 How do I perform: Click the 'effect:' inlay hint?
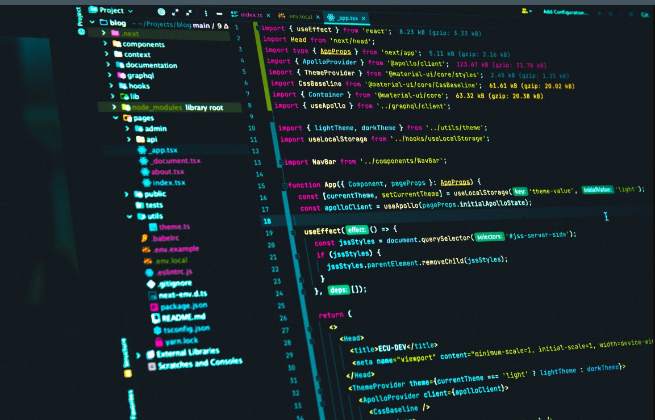357,230
